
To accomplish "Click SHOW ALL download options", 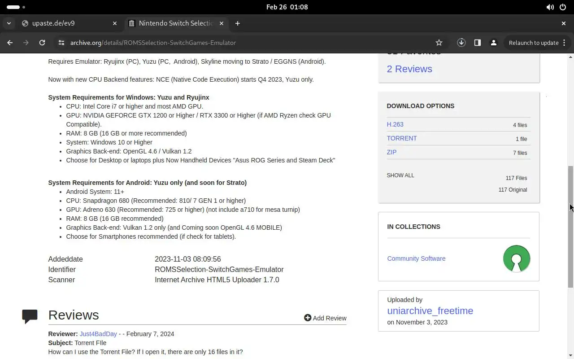I will (400, 175).
